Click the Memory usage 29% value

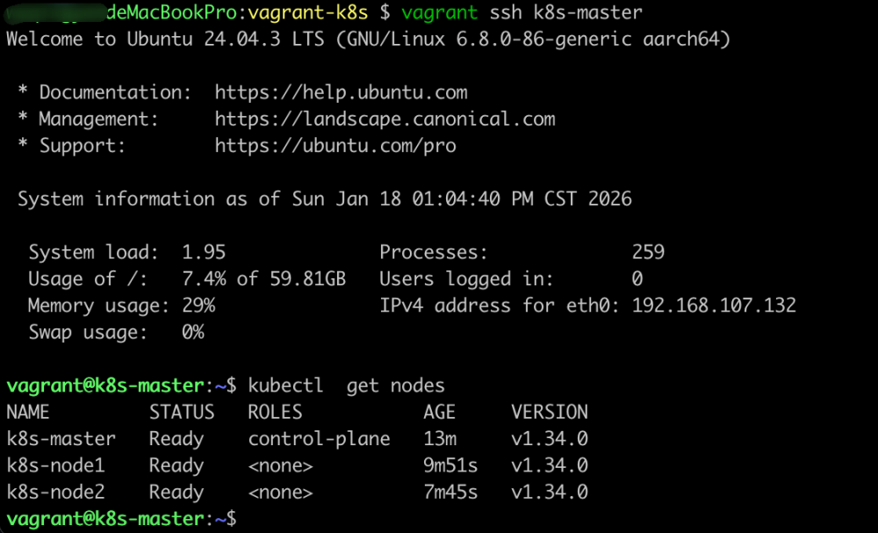pos(198,306)
